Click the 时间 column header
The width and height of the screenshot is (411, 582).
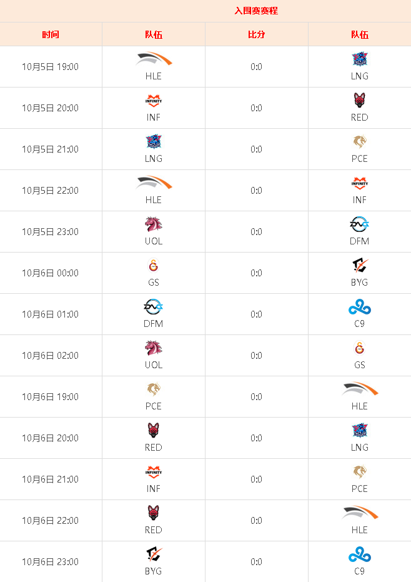[51, 34]
